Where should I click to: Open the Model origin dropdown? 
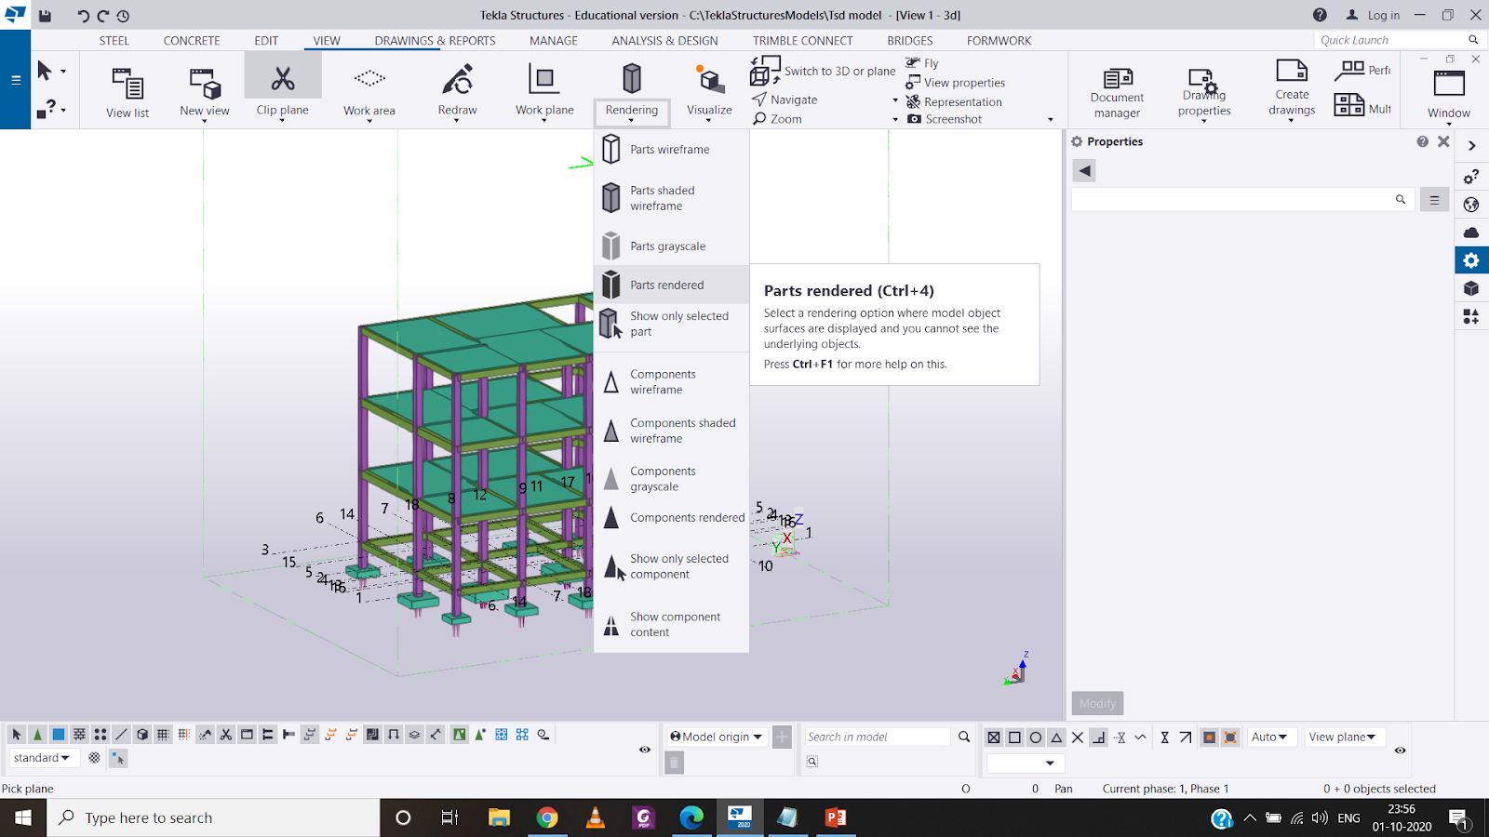click(717, 737)
